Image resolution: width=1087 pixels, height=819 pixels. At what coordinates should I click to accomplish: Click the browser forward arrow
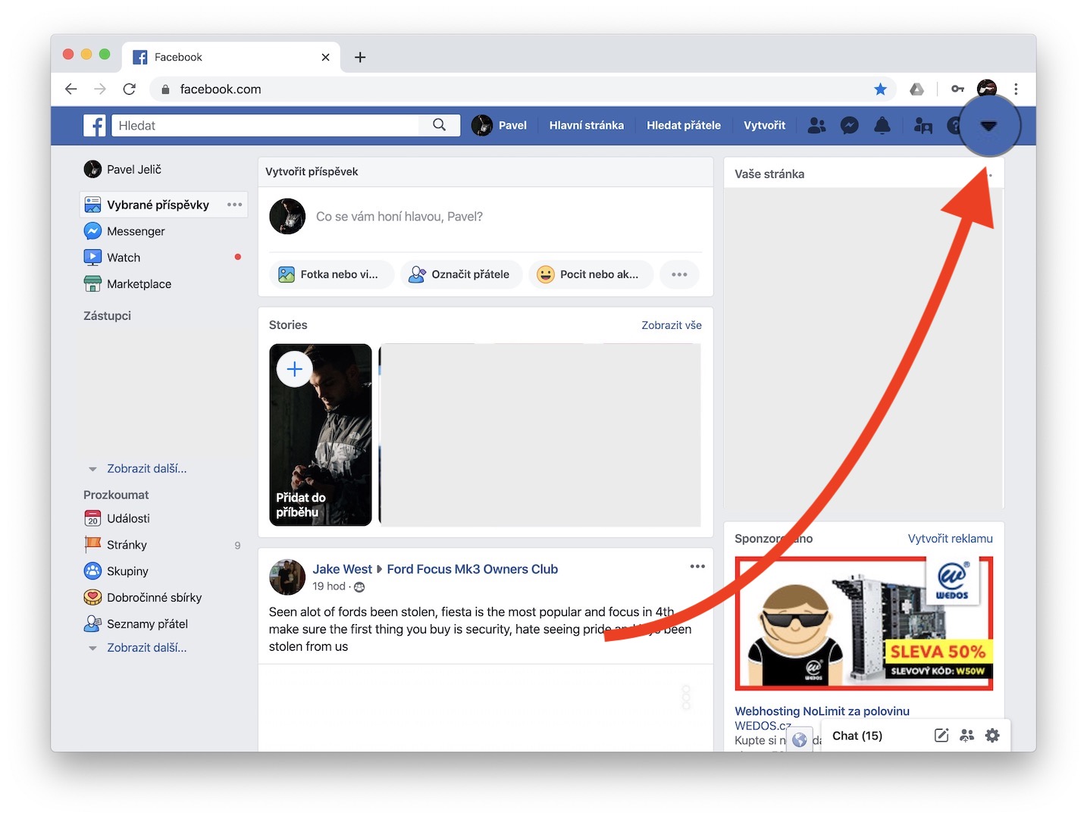click(100, 89)
